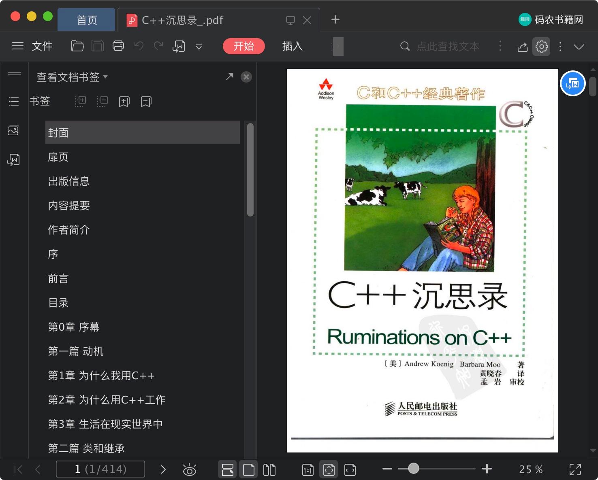This screenshot has width=598, height=480.
Task: Collapse all bookmarks icon
Action: point(103,101)
